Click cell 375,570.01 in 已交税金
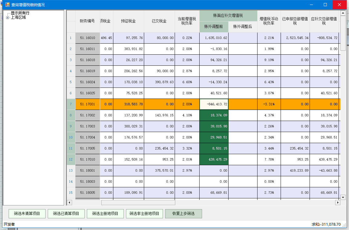The height and width of the screenshot is (230, 349). [x=159, y=170]
